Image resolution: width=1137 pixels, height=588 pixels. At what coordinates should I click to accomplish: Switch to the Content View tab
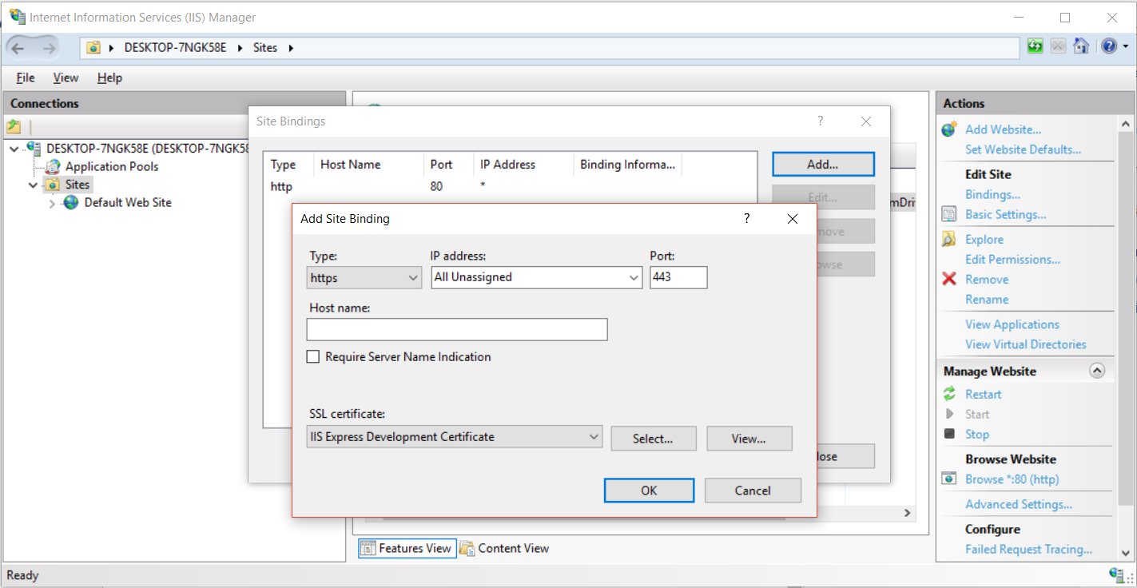(504, 548)
